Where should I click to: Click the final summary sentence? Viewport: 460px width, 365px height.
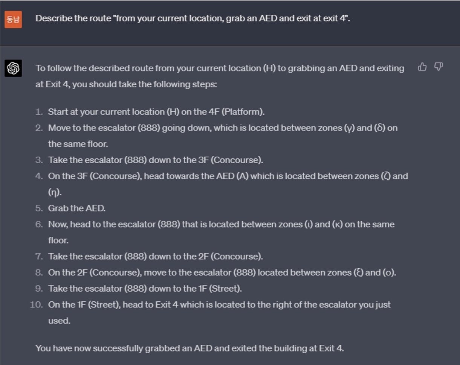tap(190, 348)
